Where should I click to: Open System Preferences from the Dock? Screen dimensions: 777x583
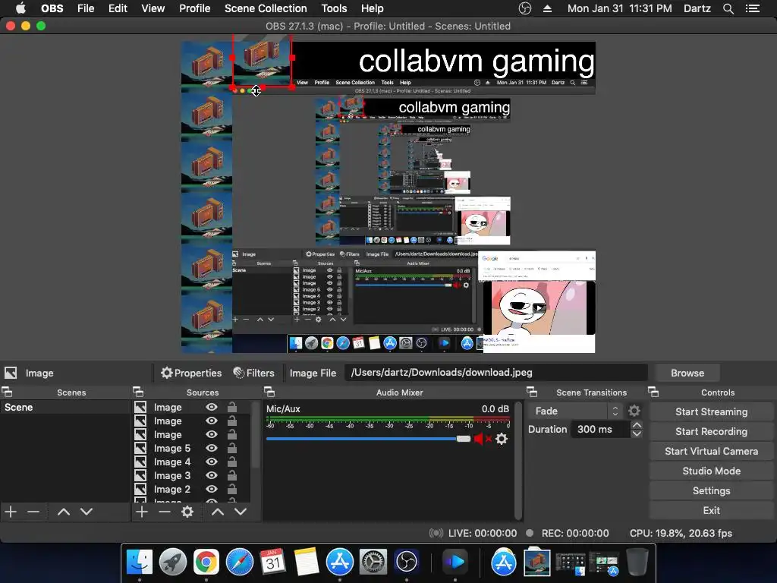pos(373,562)
